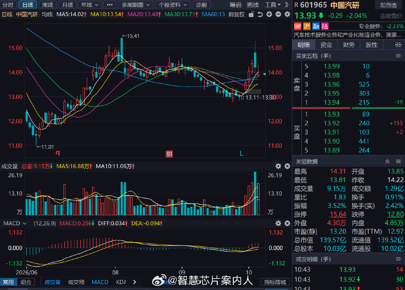Click the blue 融 badge icon

316,26
